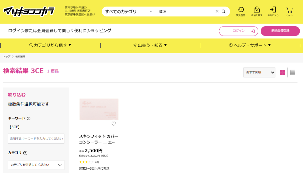Add concealer to favorites heart
This screenshot has height=173, width=303.
tap(113, 124)
